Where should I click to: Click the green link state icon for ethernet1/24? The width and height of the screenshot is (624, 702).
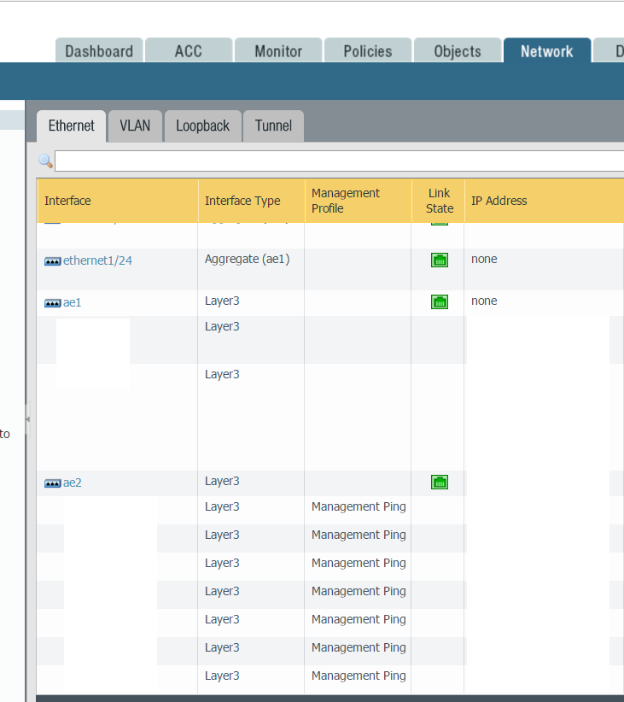pyautogui.click(x=440, y=260)
